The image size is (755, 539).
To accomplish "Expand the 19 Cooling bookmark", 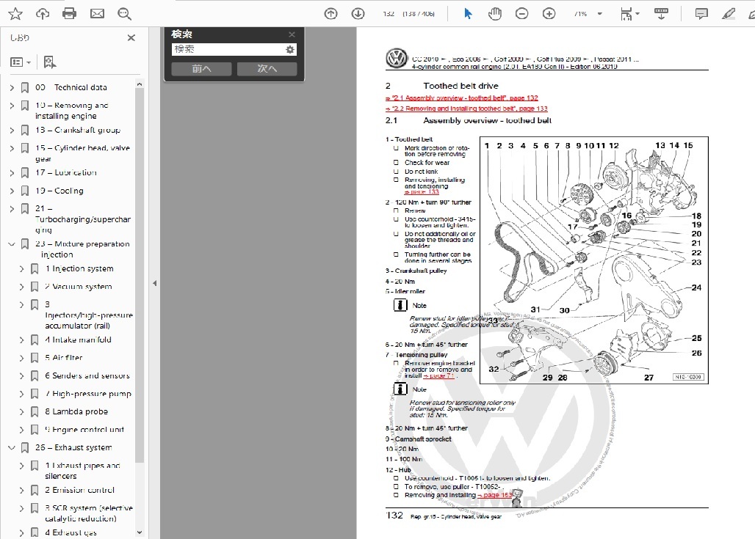I will pos(12,191).
